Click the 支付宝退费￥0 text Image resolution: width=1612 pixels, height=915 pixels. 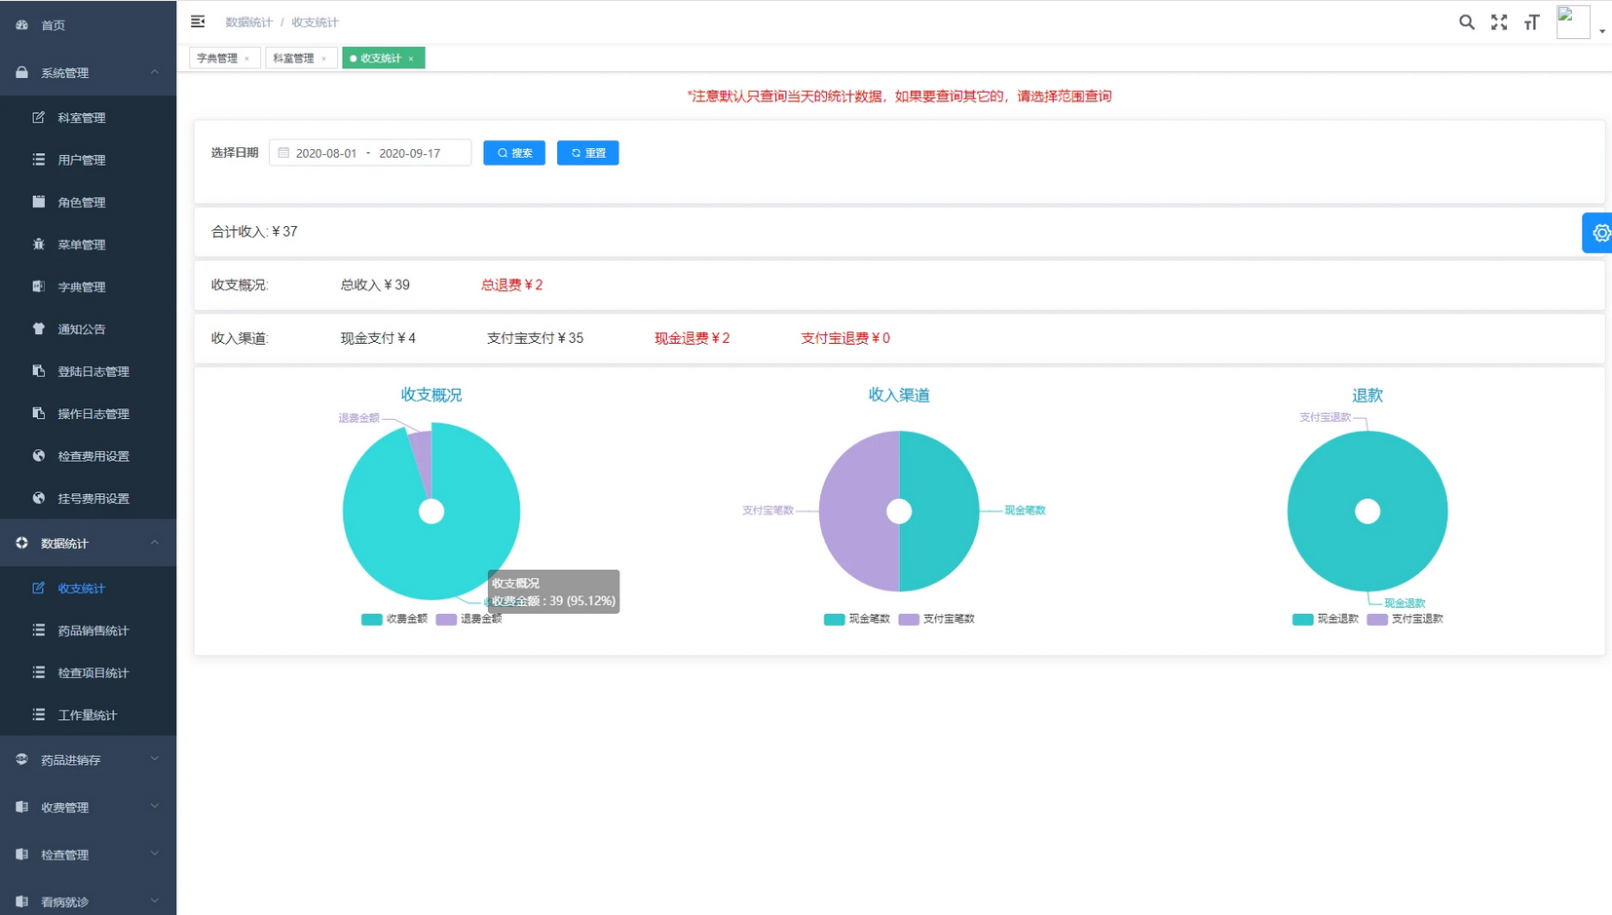point(845,338)
